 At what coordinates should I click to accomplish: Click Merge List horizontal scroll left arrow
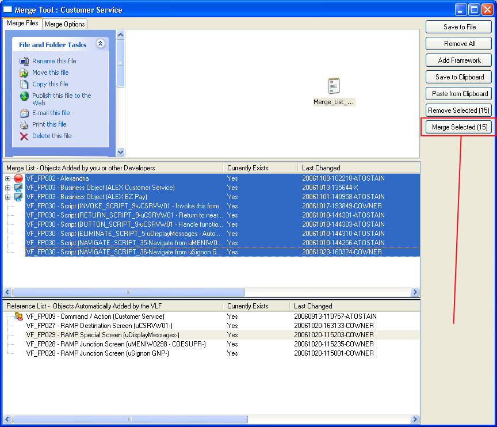pyautogui.click(x=7, y=292)
